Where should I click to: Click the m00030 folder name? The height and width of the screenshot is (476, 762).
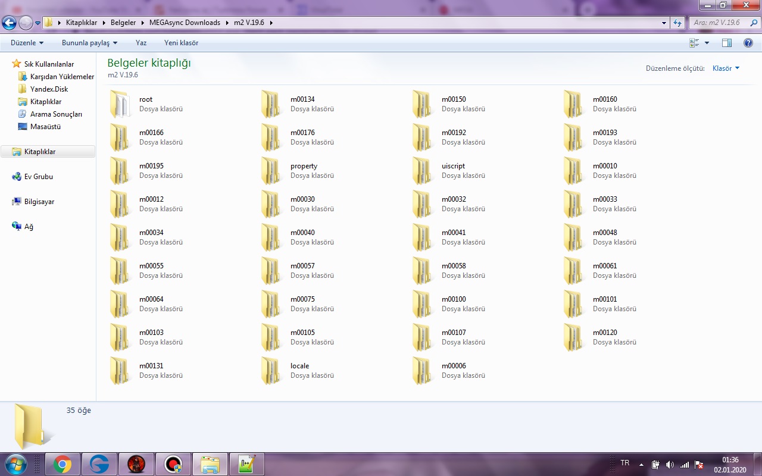point(302,199)
